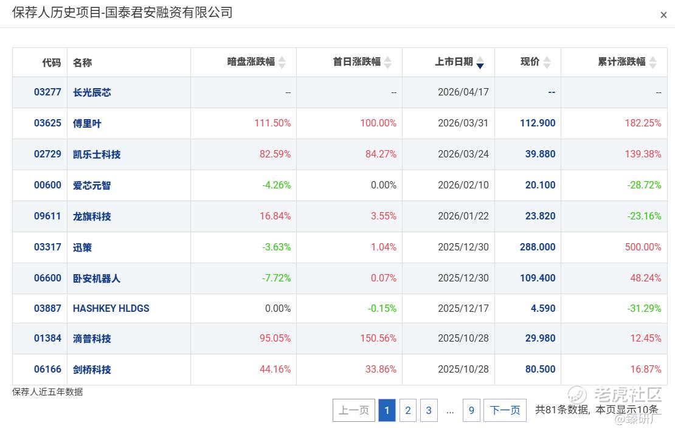Select first-day change 84.27%

point(381,154)
